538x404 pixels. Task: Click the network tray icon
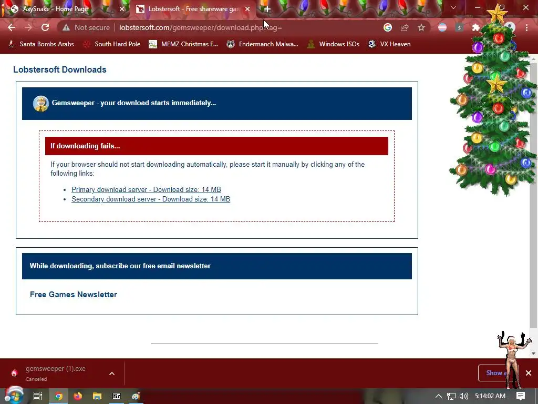(x=451, y=396)
